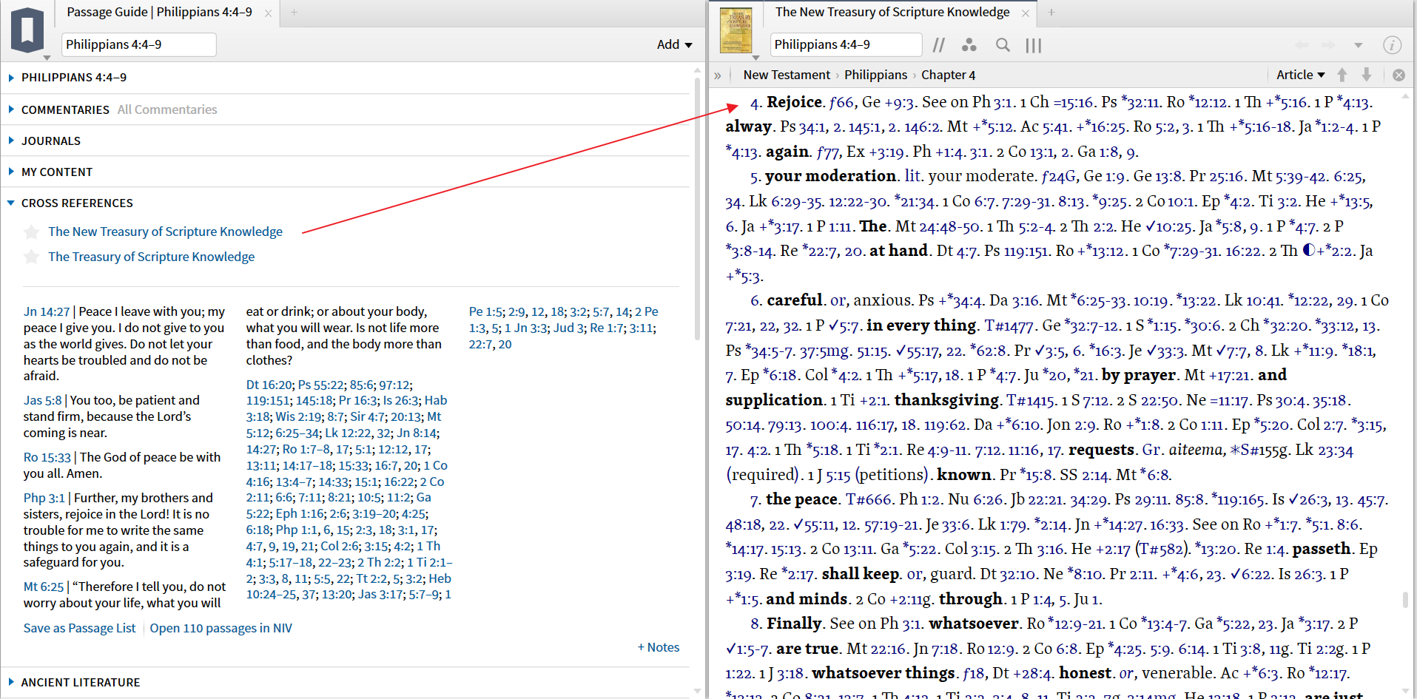Close the Passage Guide tab

coord(268,13)
